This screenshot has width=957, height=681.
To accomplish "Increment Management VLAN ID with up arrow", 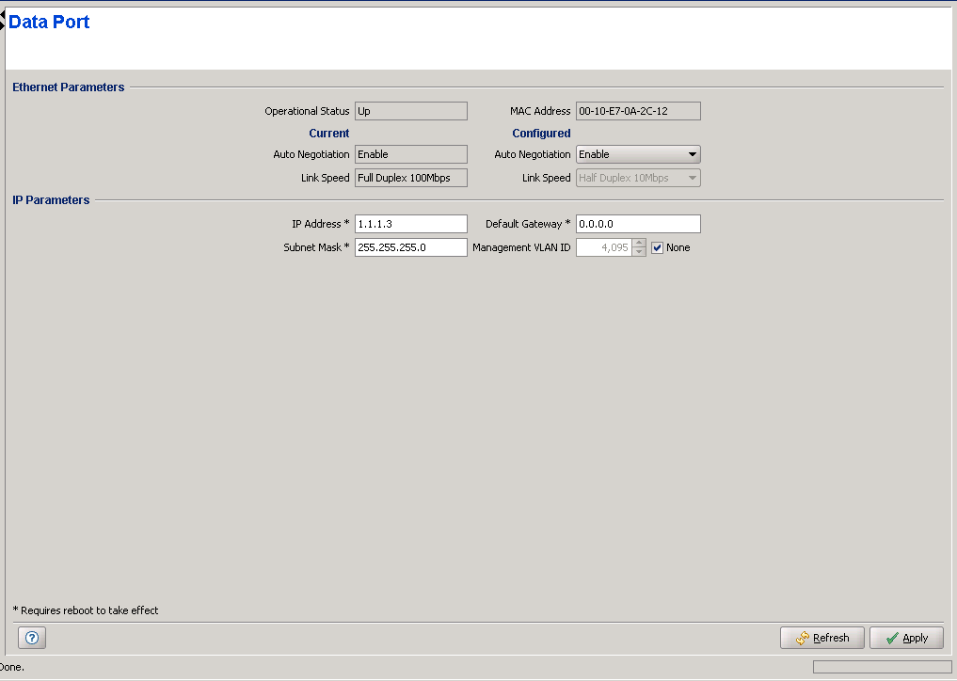I will tap(640, 243).
